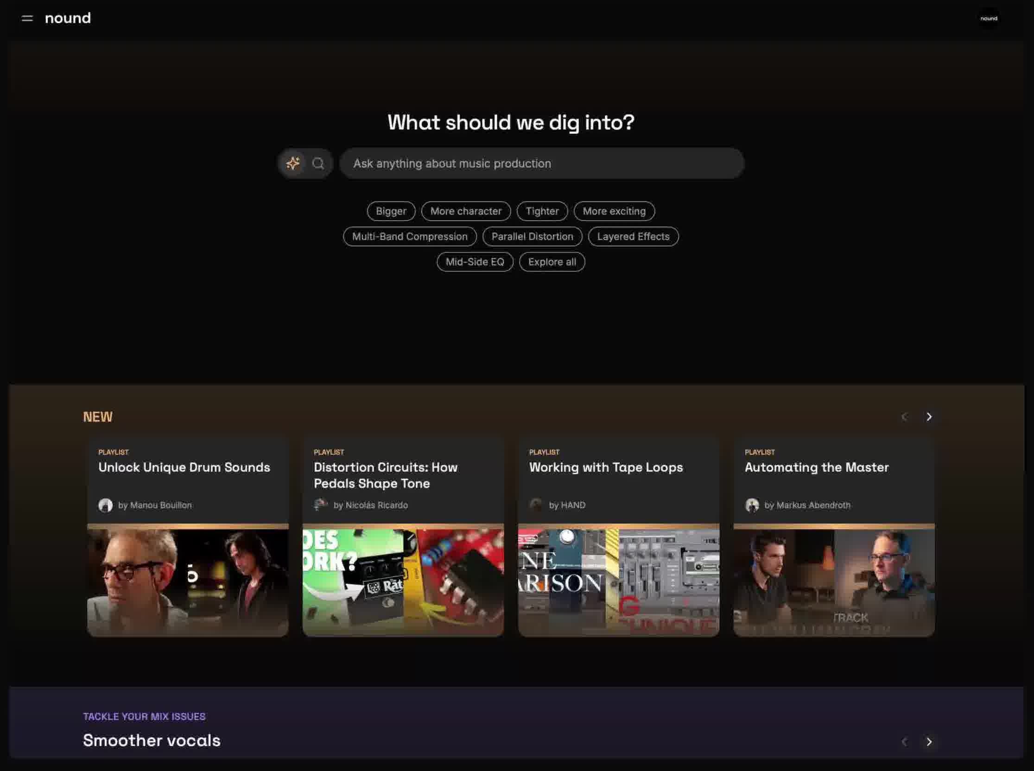The width and height of the screenshot is (1034, 771).
Task: Select the Parallel Distortion chip
Action: (x=532, y=237)
